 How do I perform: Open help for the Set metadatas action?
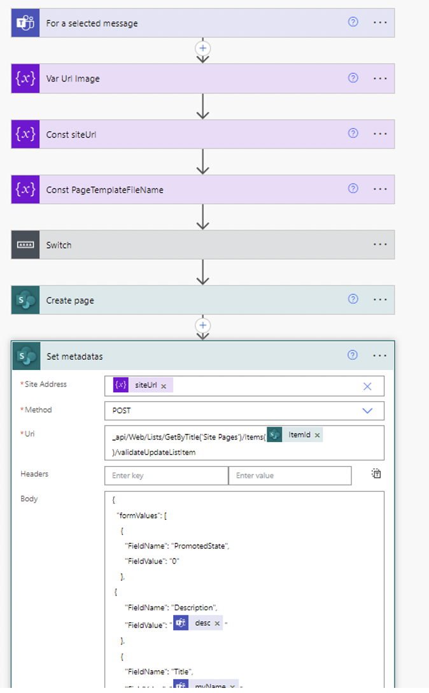point(353,355)
